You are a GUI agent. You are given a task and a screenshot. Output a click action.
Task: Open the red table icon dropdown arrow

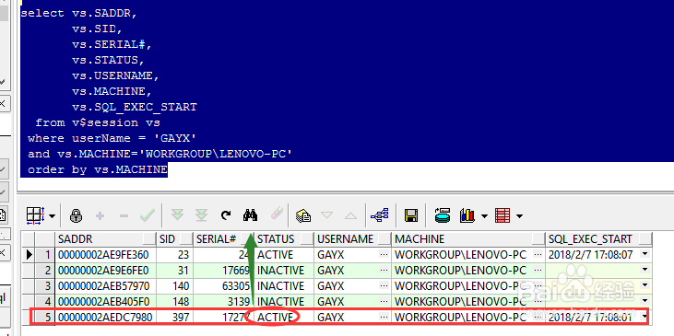[x=519, y=215]
